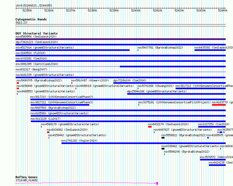
Task: Select nsv4548178 gnomAD label
Action: pos(70,124)
